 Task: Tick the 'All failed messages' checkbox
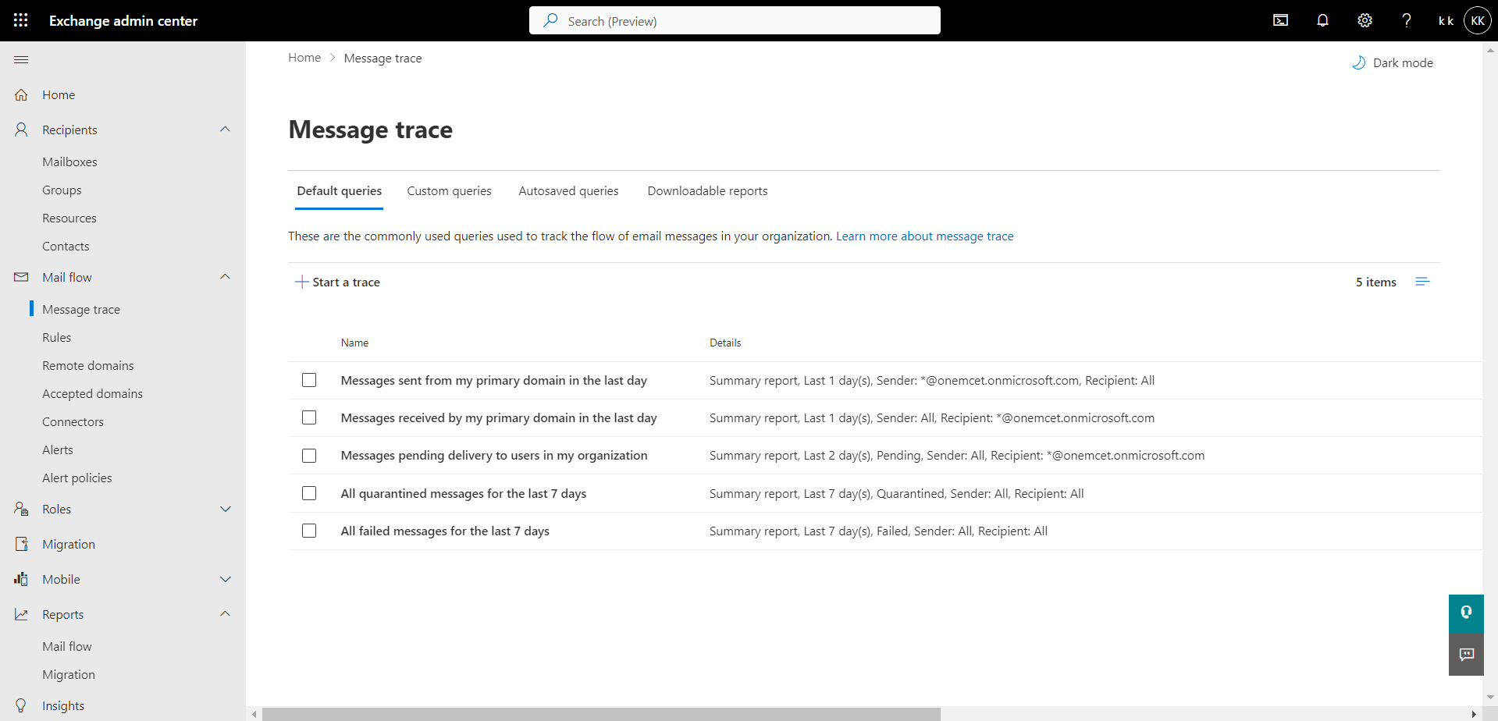309,531
